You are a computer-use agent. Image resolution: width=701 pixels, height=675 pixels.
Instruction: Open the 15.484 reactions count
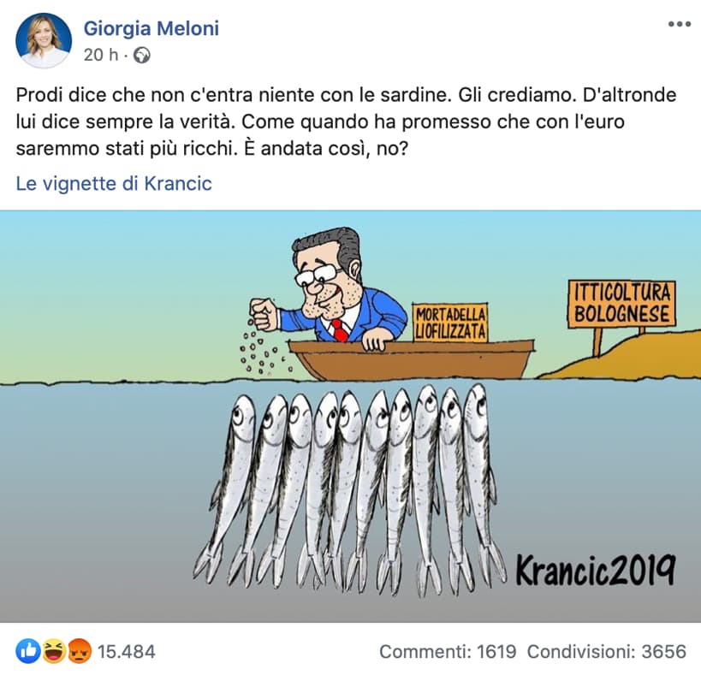127,652
